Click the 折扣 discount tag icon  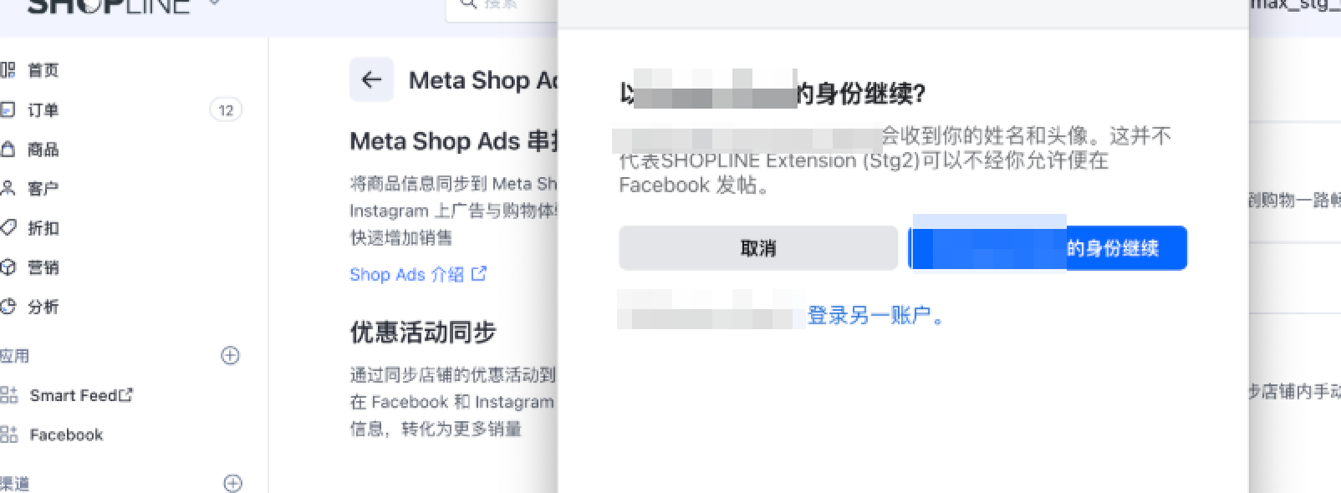point(8,227)
